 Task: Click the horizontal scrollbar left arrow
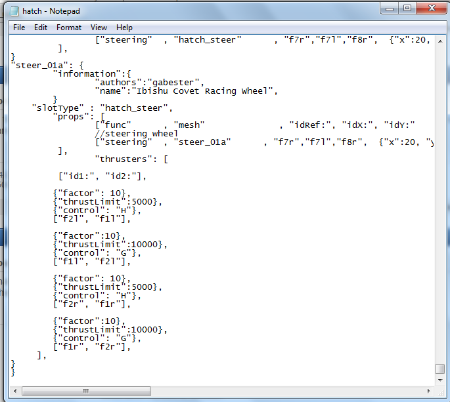pos(15,391)
